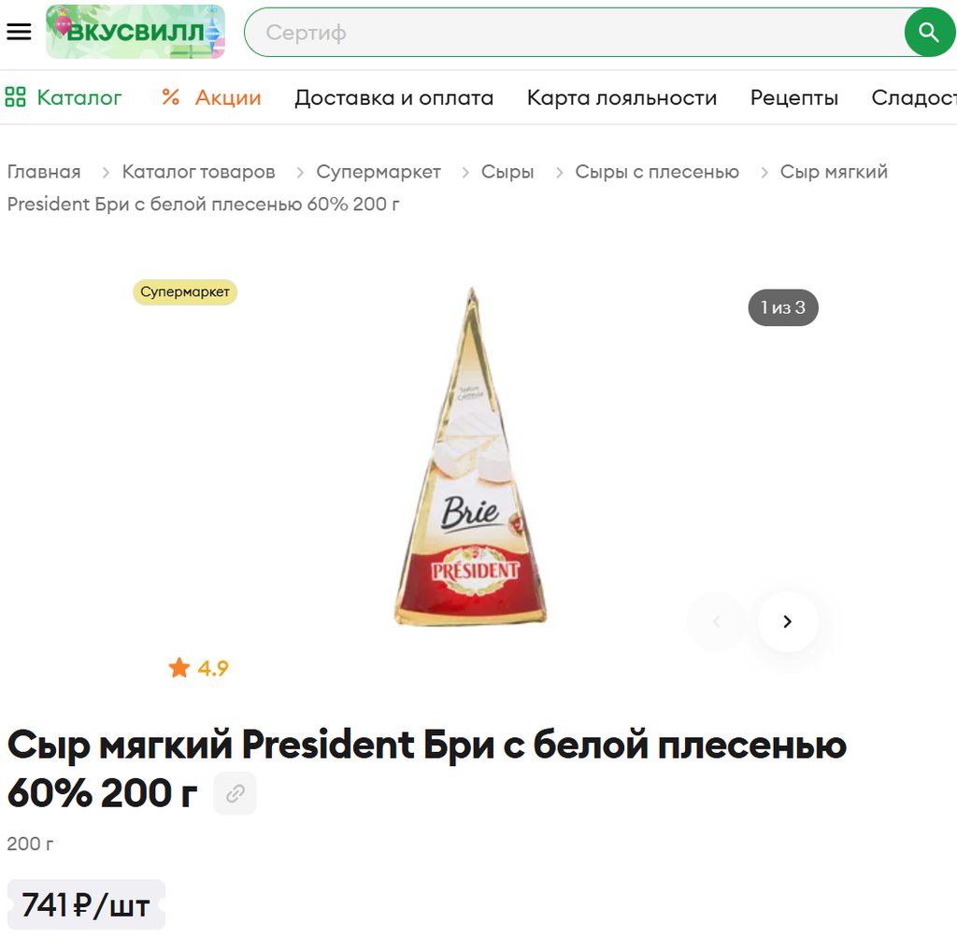Open Сыры с плесенью breadcrumb
The image size is (957, 938).
click(657, 172)
